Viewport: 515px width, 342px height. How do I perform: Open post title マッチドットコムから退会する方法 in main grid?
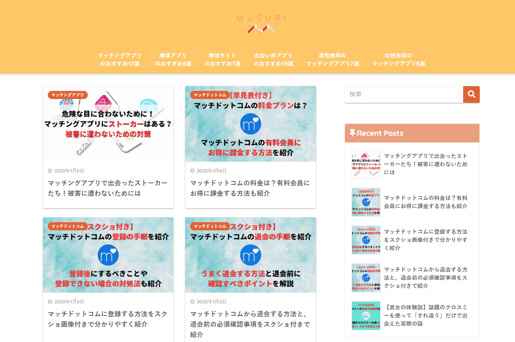click(250, 324)
